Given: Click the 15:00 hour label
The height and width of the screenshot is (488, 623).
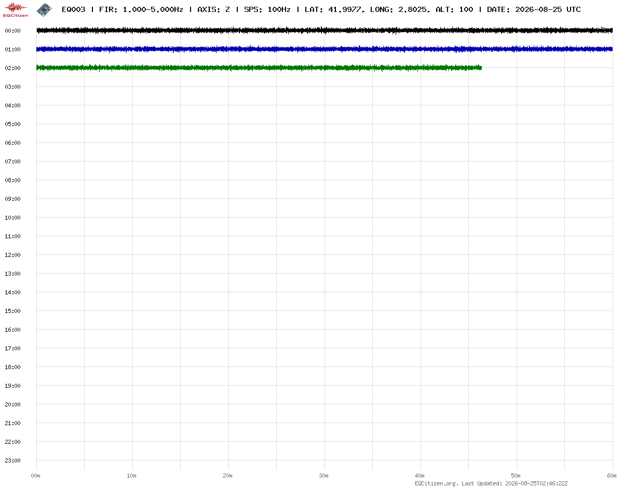Looking at the screenshot, I should click(x=12, y=311).
